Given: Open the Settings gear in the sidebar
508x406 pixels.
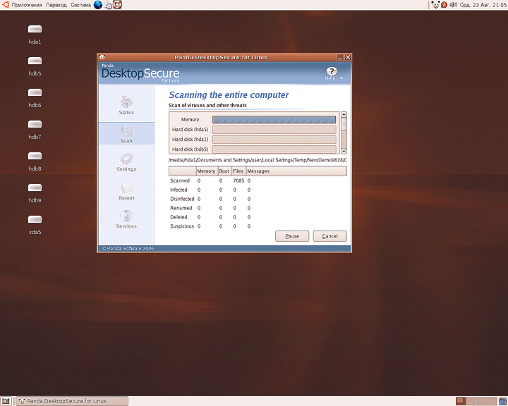Looking at the screenshot, I should click(x=126, y=159).
